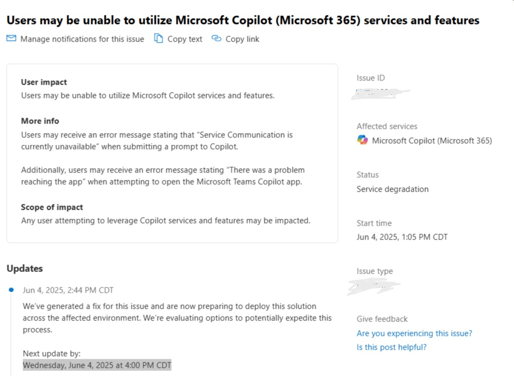Click the redacted Issue ID value
514x376 pixels.
pos(379,92)
